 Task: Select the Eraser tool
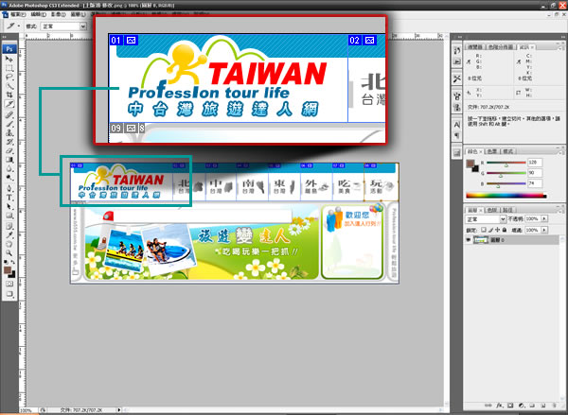9,151
